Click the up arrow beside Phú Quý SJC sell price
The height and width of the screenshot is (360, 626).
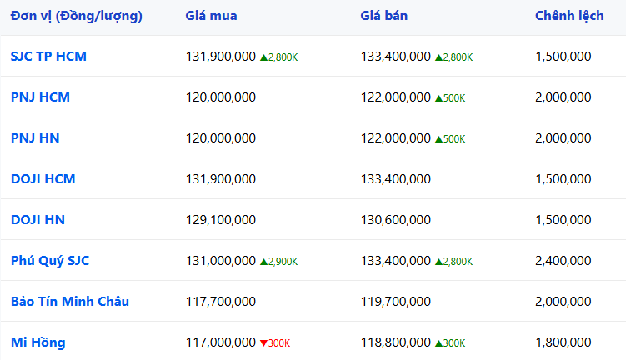click(x=439, y=262)
